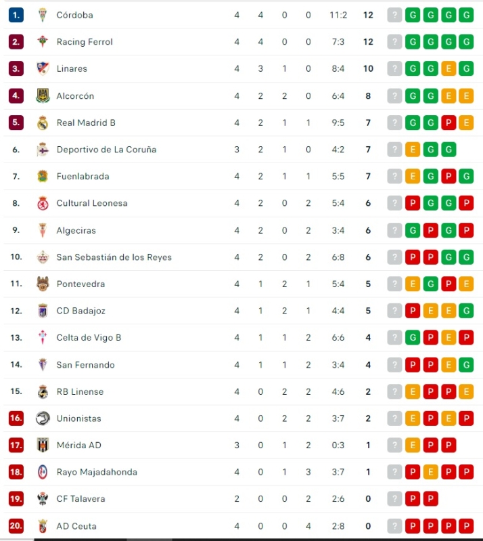Click the AD Ceuta crest icon
The width and height of the screenshot is (483, 541).
coord(43,526)
